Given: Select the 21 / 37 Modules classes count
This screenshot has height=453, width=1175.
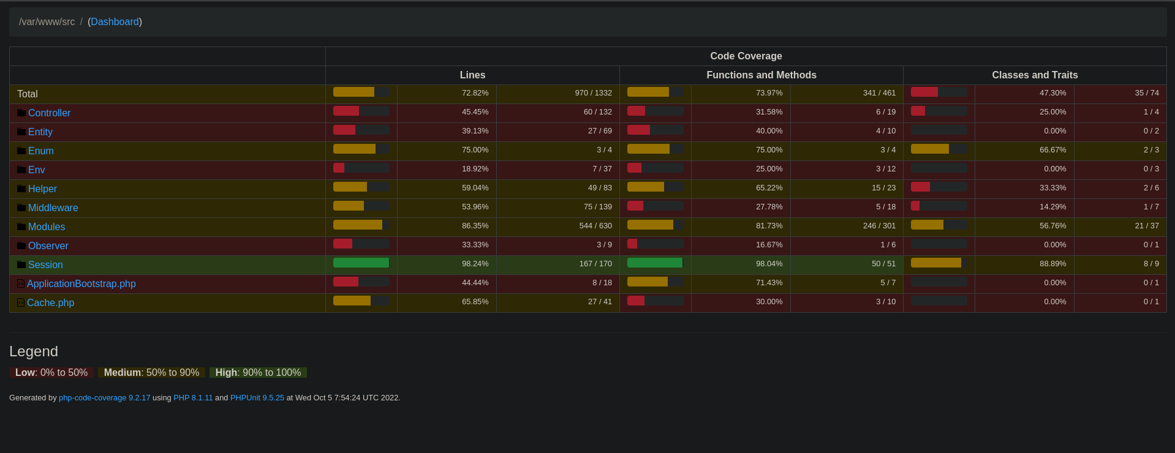Looking at the screenshot, I should click(x=1147, y=226).
